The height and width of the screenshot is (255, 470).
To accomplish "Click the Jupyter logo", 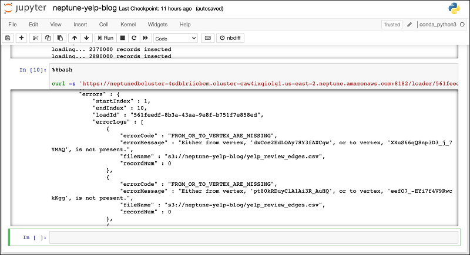I will coord(25,8).
